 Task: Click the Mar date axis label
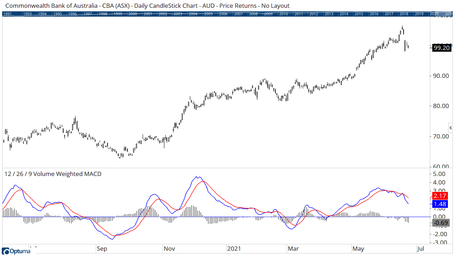click(293, 249)
